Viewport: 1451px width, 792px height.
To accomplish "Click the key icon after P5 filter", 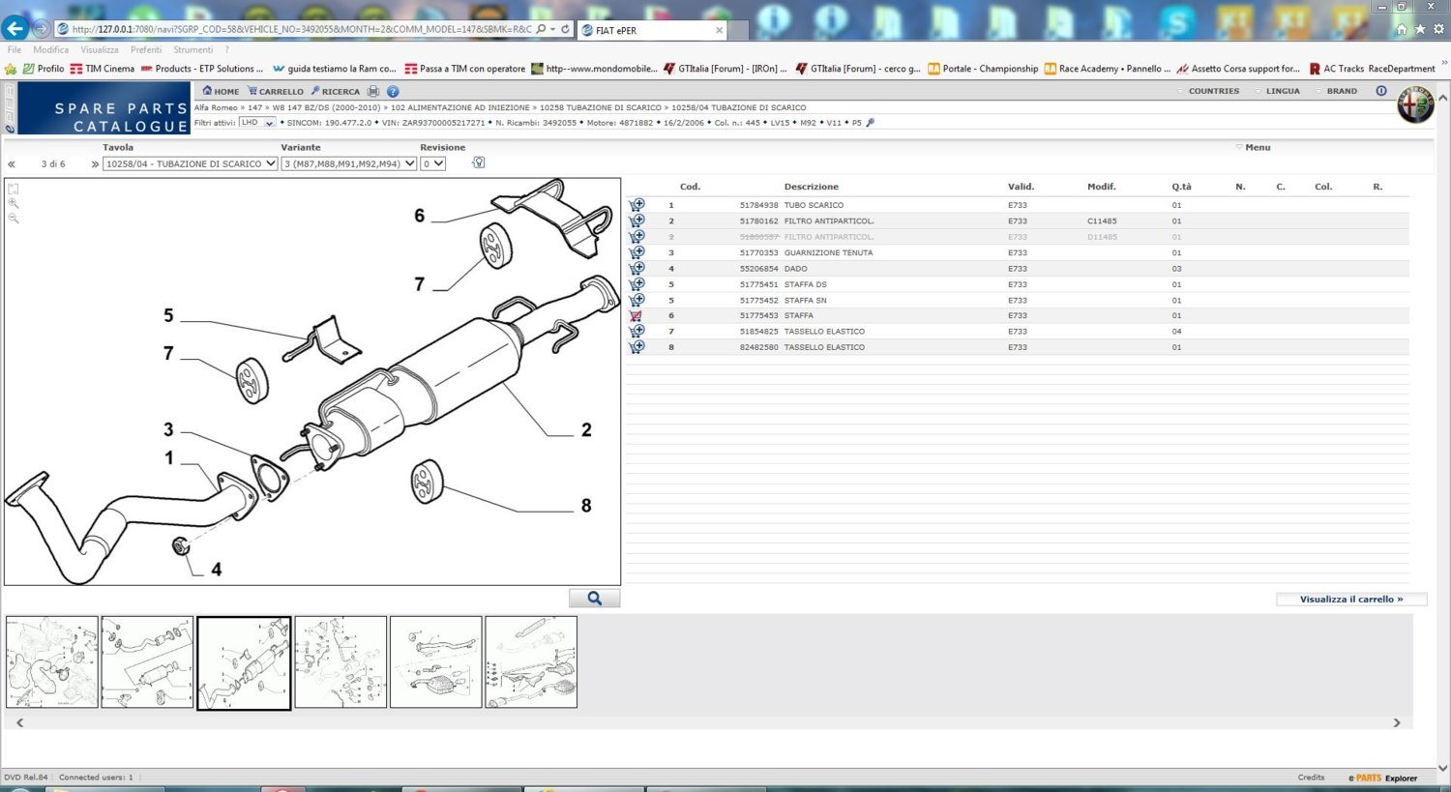I will (x=870, y=123).
